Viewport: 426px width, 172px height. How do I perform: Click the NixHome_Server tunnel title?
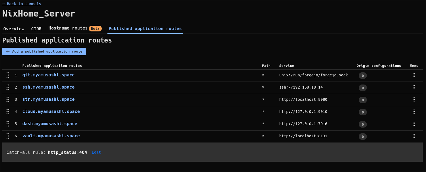(39, 14)
